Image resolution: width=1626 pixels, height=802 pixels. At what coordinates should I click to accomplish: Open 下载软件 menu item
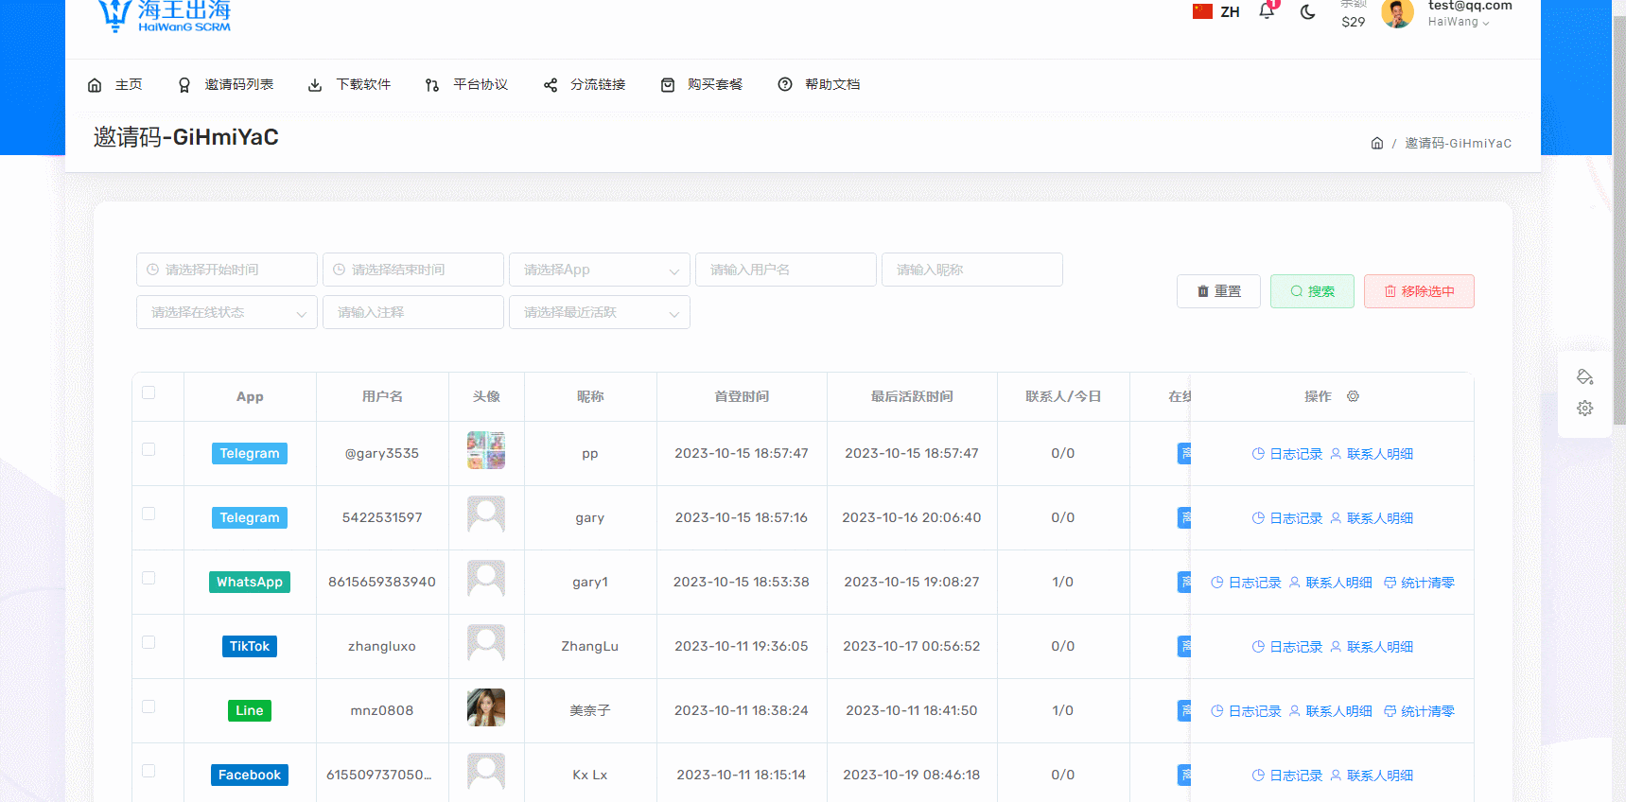(x=349, y=85)
